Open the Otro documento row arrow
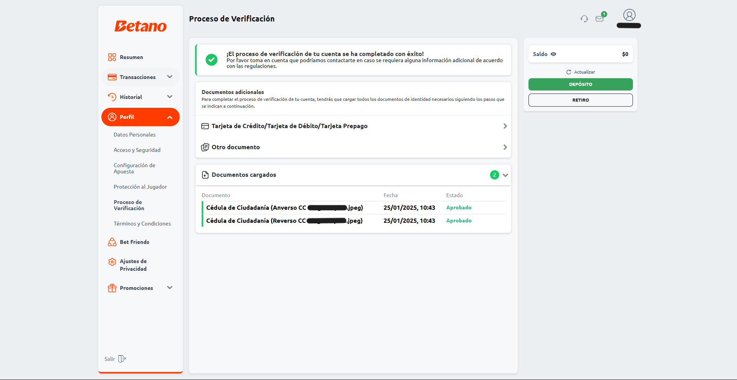This screenshot has height=380, width=737. (505, 147)
